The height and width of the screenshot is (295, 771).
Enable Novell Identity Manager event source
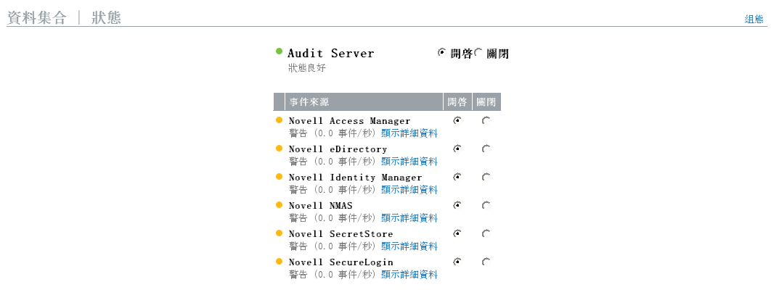457,178
